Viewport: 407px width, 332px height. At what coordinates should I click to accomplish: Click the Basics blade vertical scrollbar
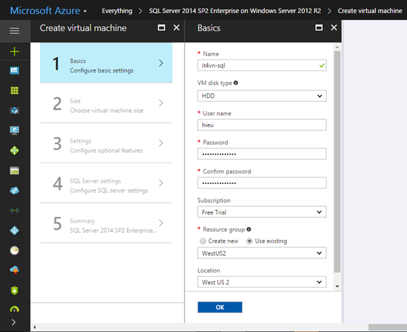337,163
